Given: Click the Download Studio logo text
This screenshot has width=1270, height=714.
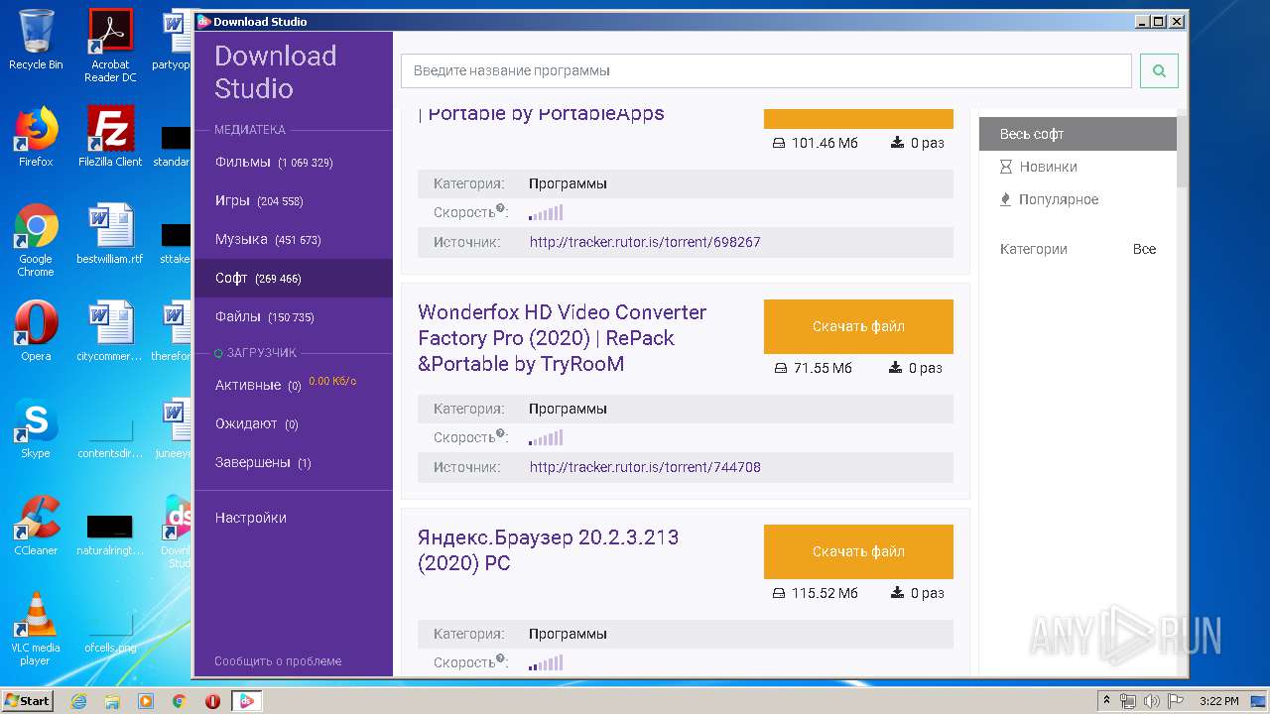Looking at the screenshot, I should click(276, 71).
